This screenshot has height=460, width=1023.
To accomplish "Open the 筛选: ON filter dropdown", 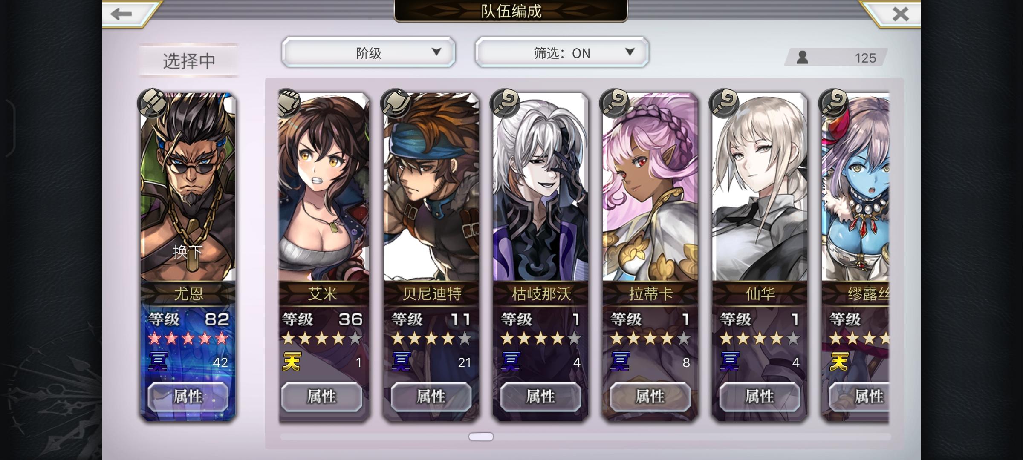I will point(562,52).
